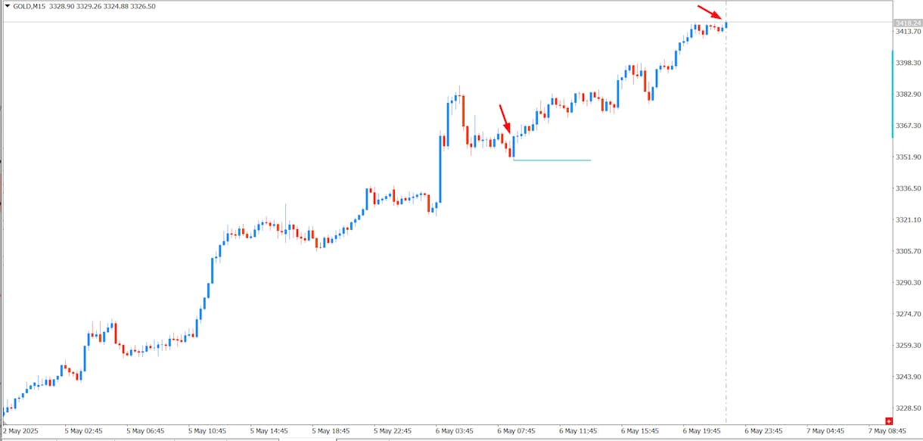Click the 3274.70 price scale label
The width and height of the screenshot is (923, 441).
tap(908, 314)
